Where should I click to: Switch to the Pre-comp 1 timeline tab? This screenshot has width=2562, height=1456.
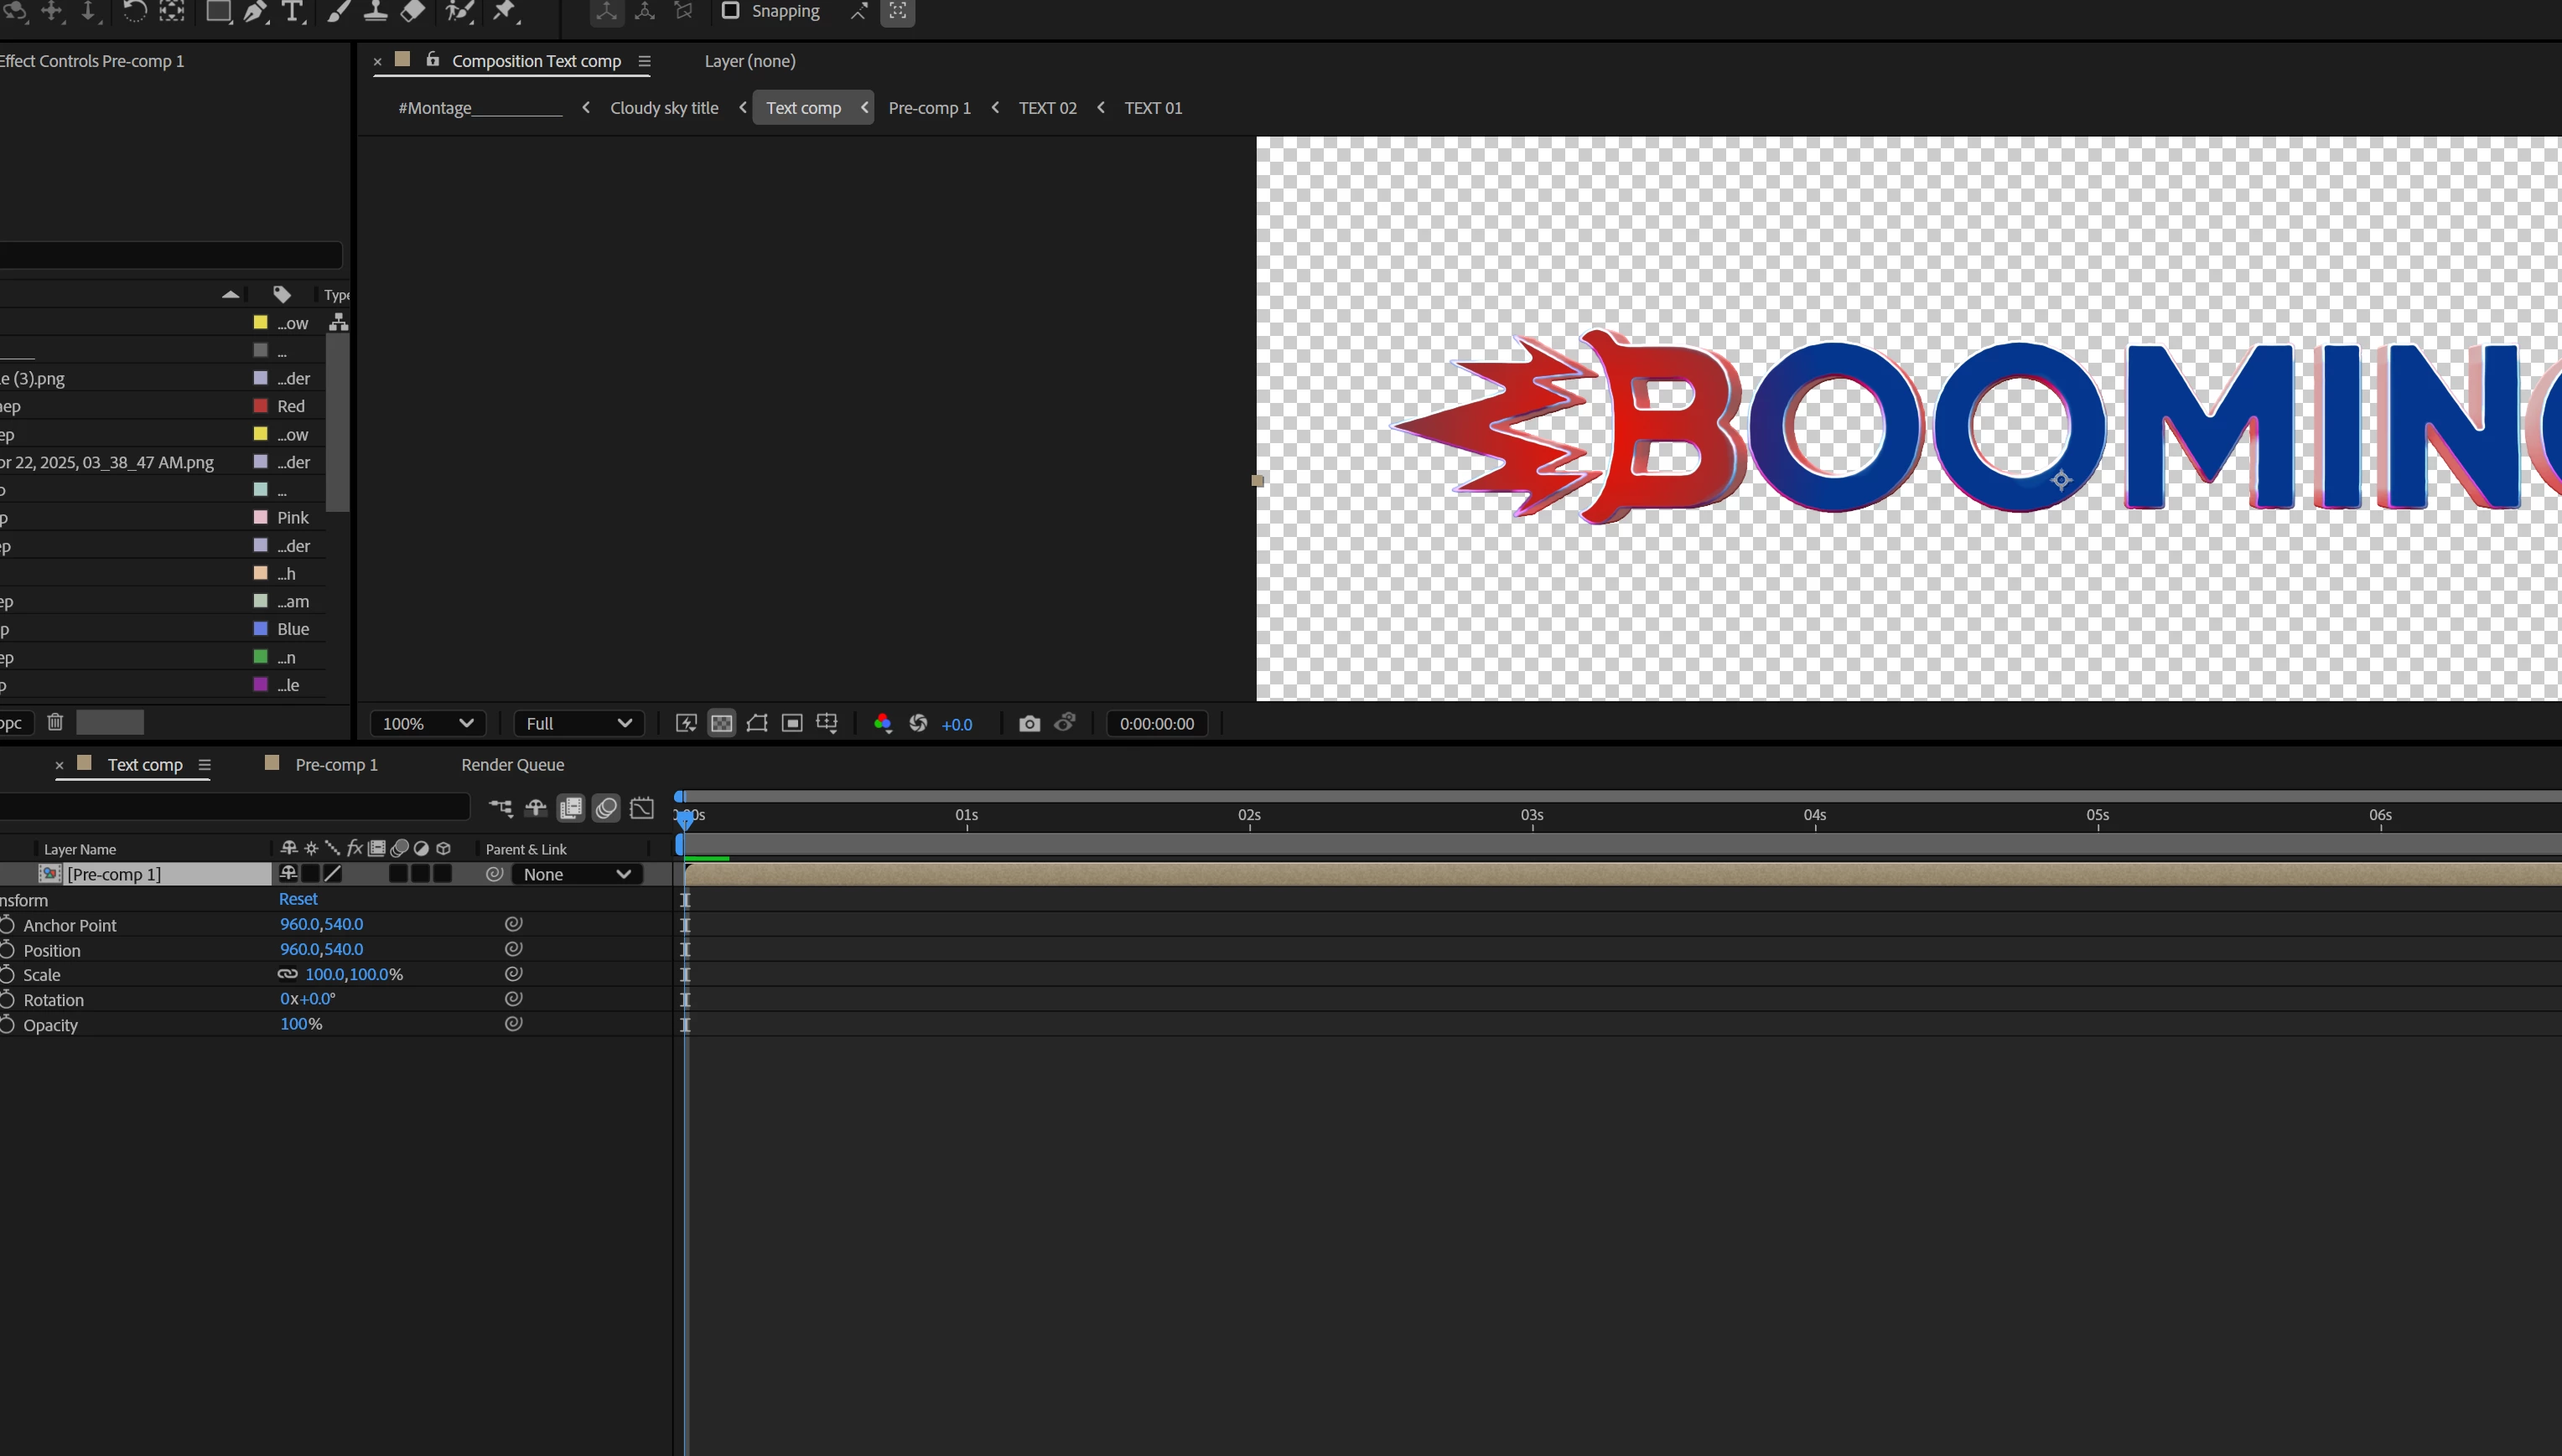pyautogui.click(x=336, y=764)
